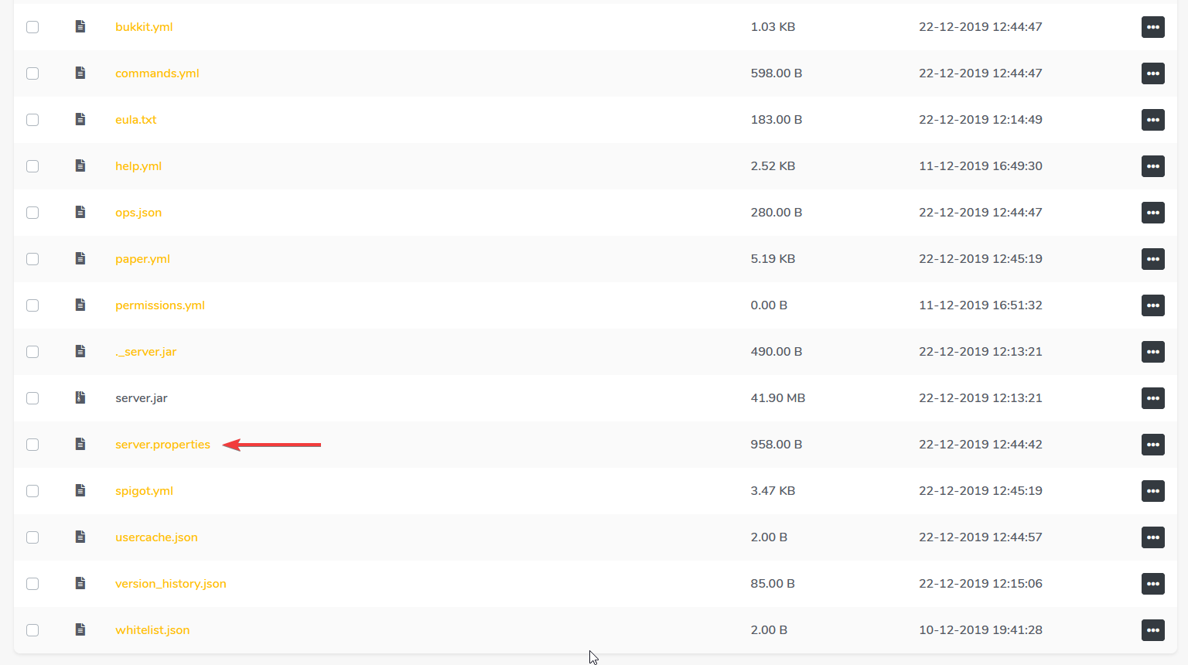Check the box next to spigot.yml

(32, 491)
